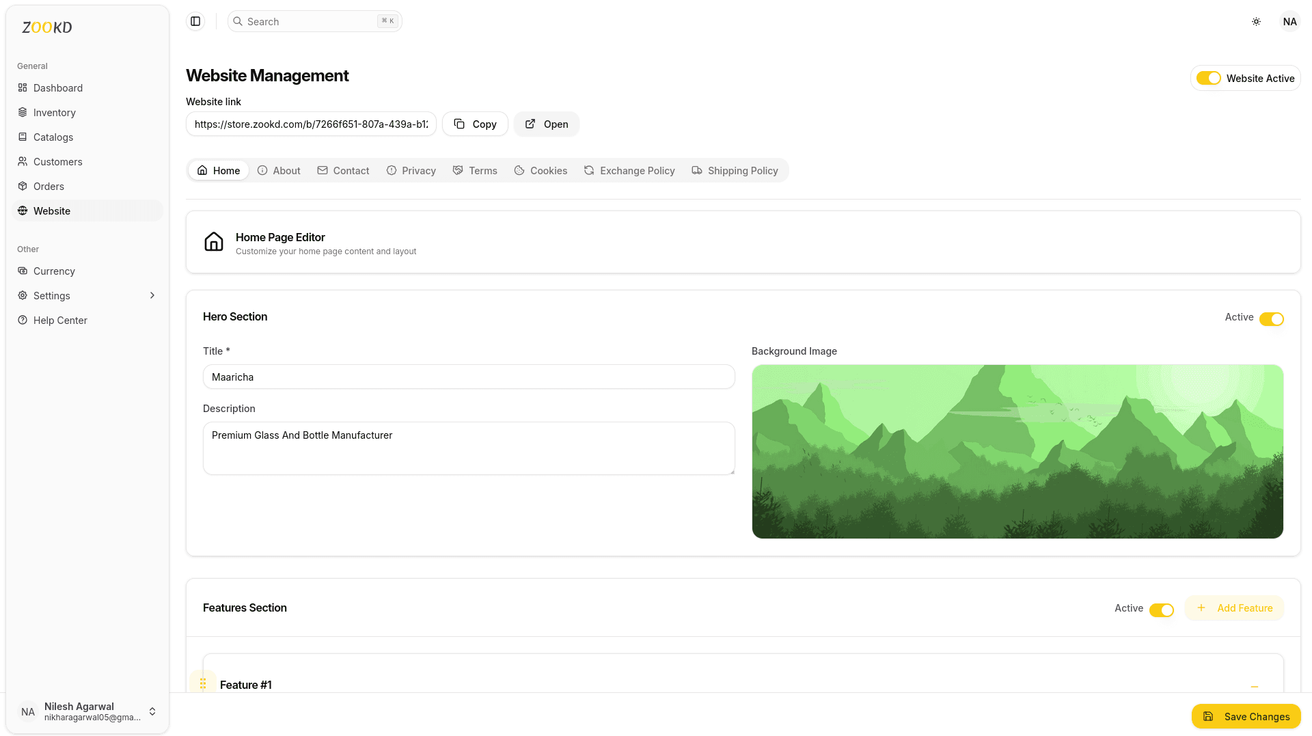Open the Nilesh Agarwal account menu
The image size is (1312, 736).
87,711
